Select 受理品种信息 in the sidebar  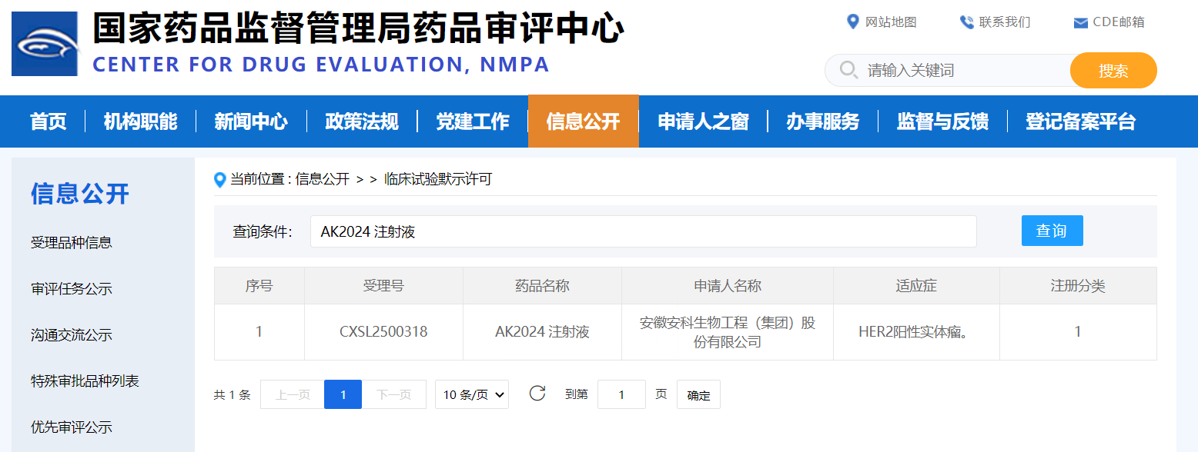click(72, 243)
